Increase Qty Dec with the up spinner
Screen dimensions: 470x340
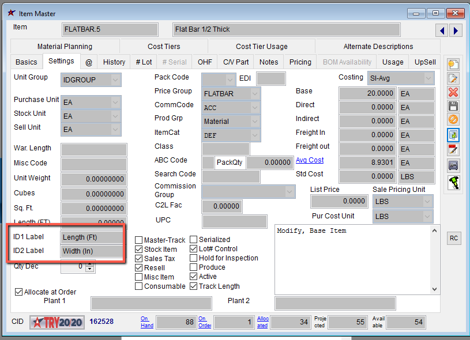click(x=89, y=264)
